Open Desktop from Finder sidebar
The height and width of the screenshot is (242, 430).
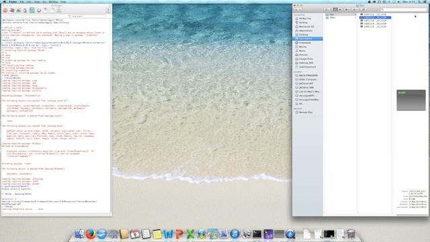pyautogui.click(x=303, y=34)
